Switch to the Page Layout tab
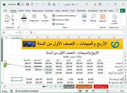This screenshot has width=127, height=93. click(38, 11)
